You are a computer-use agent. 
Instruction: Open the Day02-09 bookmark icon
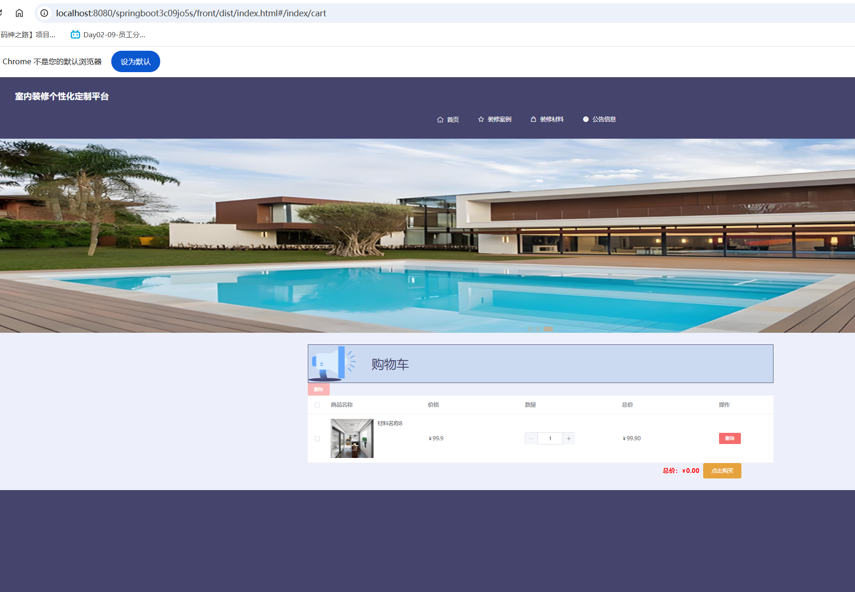75,34
